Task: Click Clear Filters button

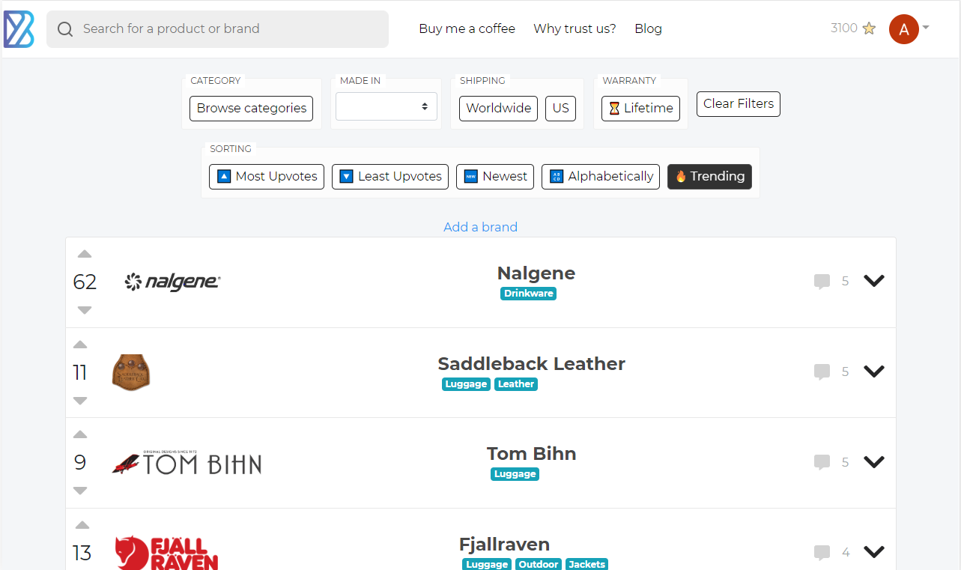Action: (739, 104)
